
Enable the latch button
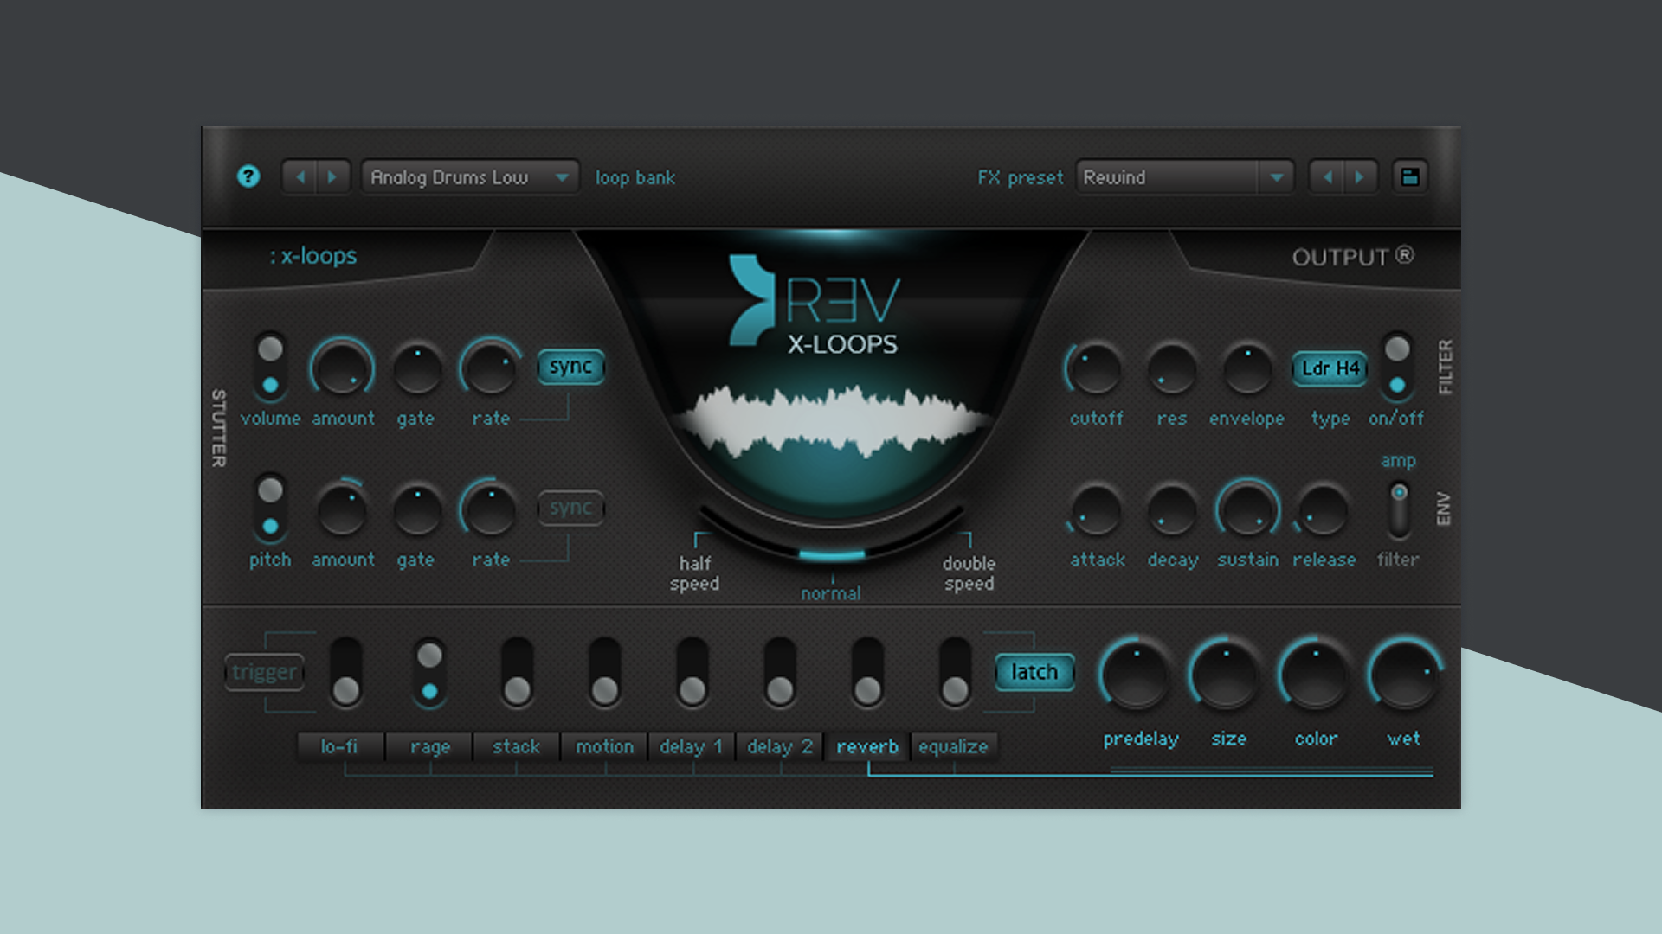(1034, 671)
